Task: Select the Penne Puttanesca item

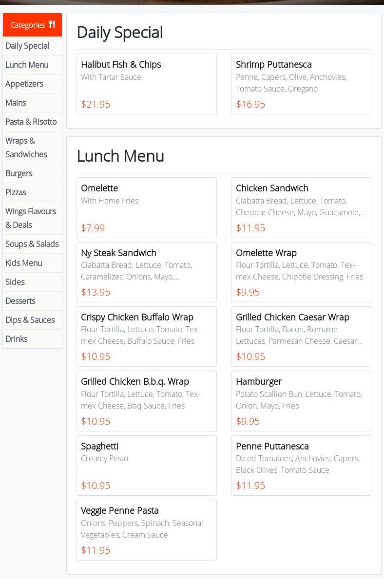Action: click(x=301, y=465)
